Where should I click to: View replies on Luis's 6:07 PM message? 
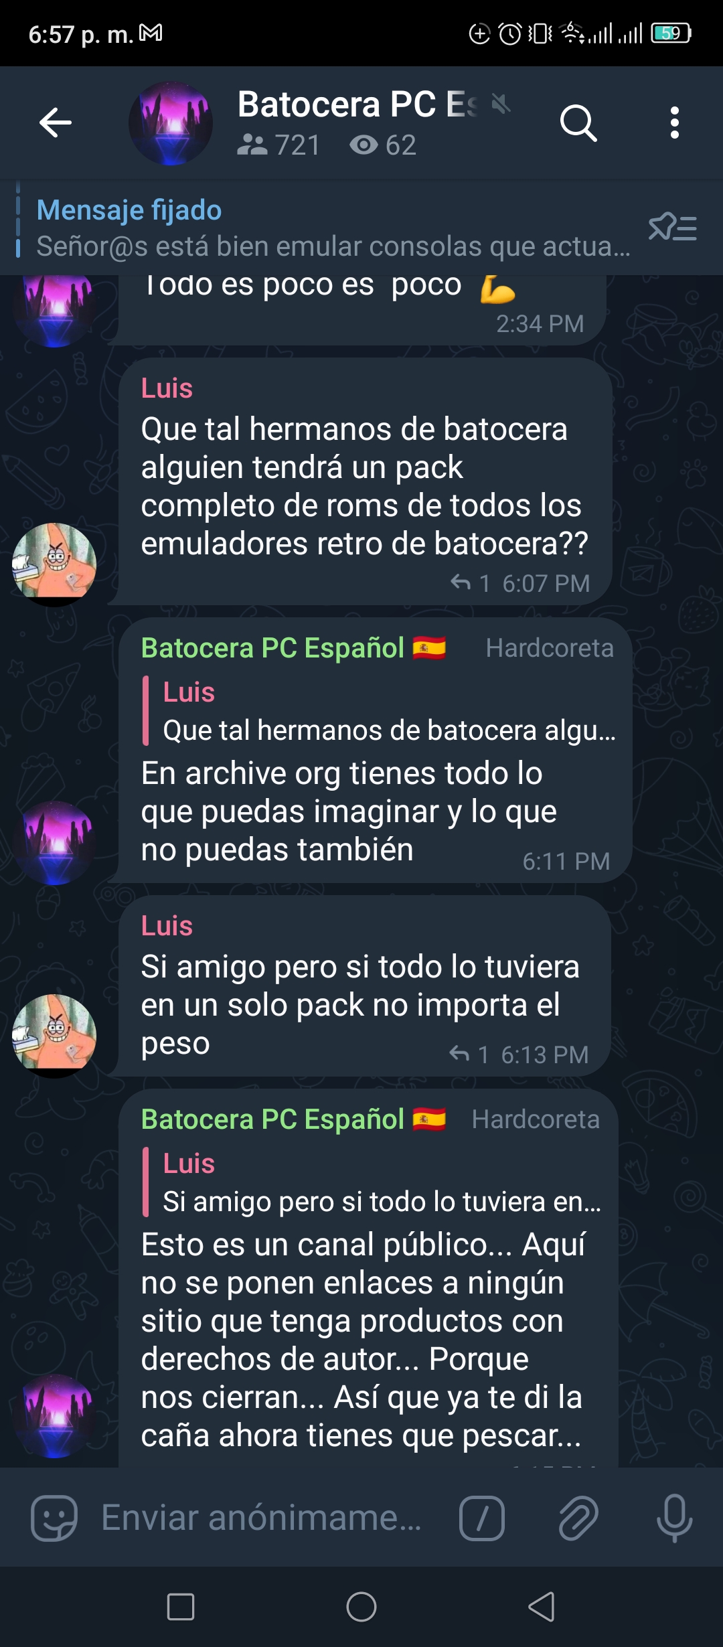click(x=471, y=583)
